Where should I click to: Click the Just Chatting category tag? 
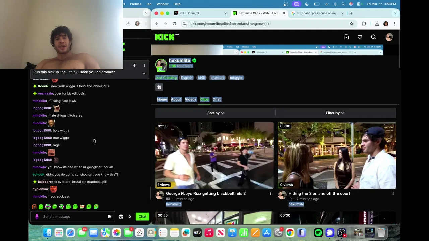pos(166,78)
